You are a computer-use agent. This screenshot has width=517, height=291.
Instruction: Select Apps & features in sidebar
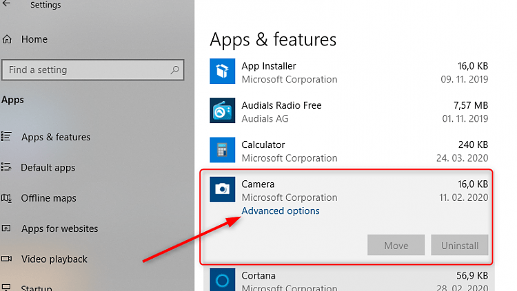point(56,137)
